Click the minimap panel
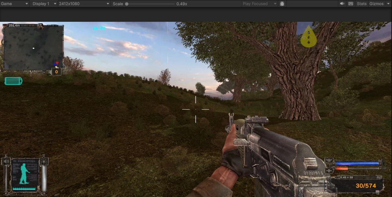Screen dimensions: 392x197 tap(33, 47)
